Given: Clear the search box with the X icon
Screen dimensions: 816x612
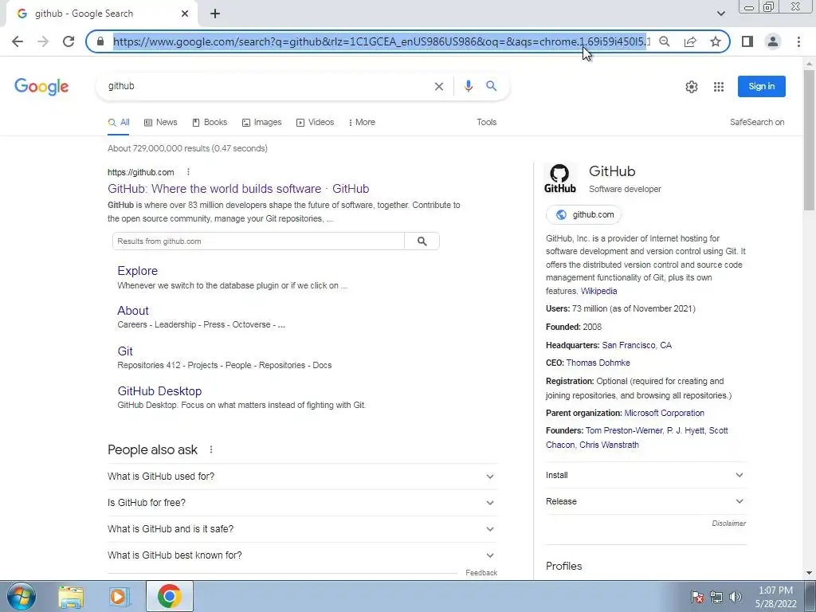Looking at the screenshot, I should pyautogui.click(x=439, y=86).
